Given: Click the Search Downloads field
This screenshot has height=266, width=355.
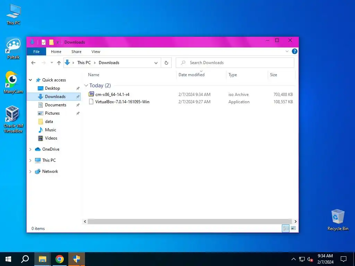Looking at the screenshot, I should (235, 63).
